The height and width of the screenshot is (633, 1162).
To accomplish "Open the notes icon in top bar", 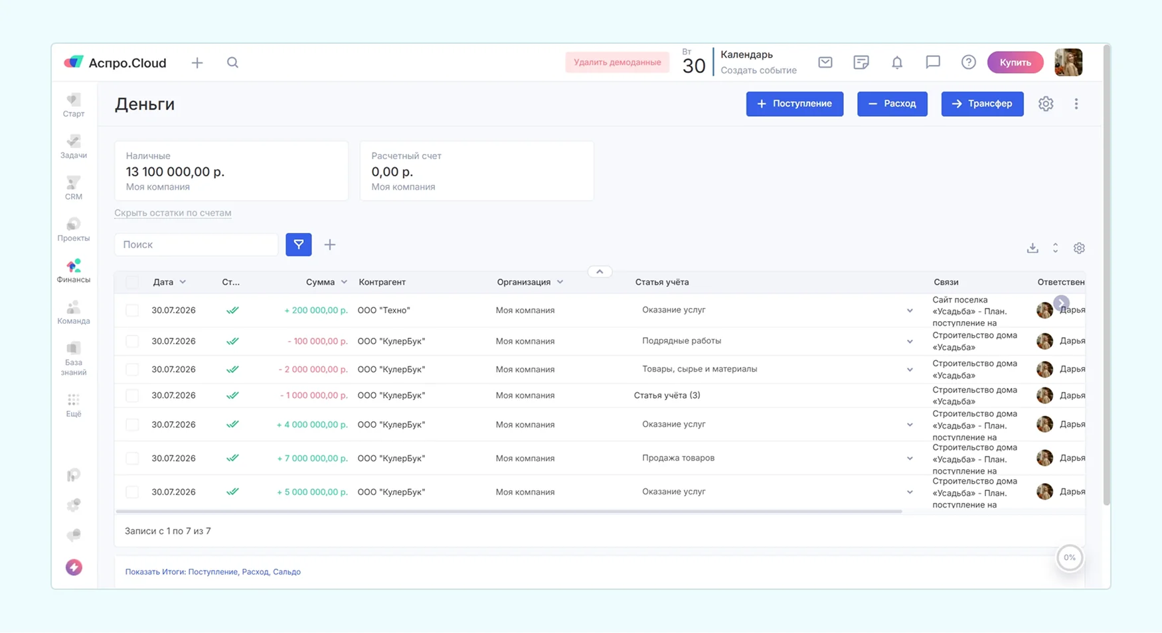I will pyautogui.click(x=861, y=62).
